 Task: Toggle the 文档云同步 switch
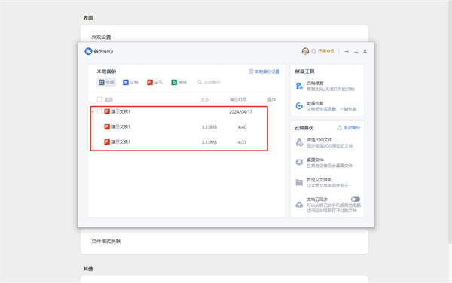(356, 199)
